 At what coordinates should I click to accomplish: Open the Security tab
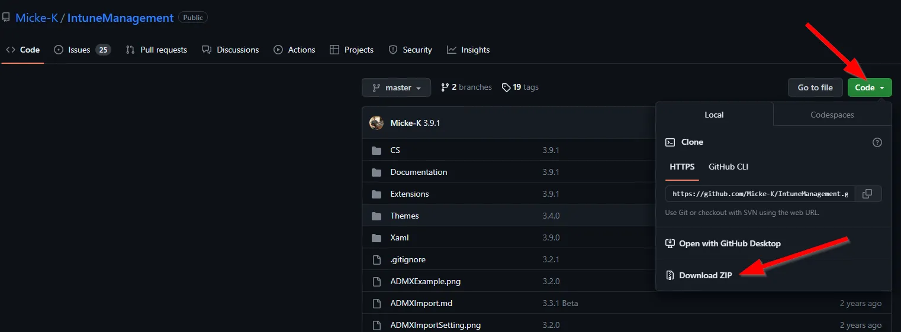coord(410,50)
